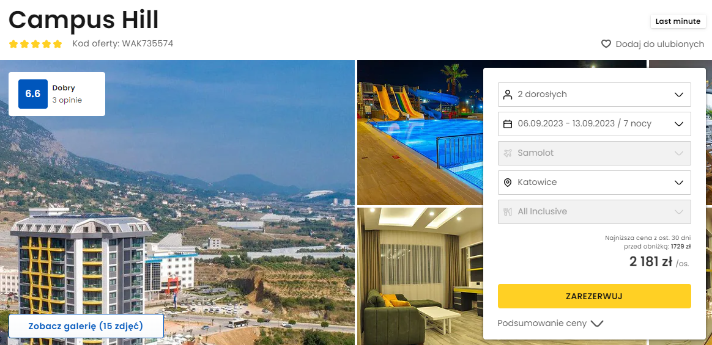View the 3 opinie reviews text
Viewport: 712px width, 345px height.
pyautogui.click(x=67, y=100)
